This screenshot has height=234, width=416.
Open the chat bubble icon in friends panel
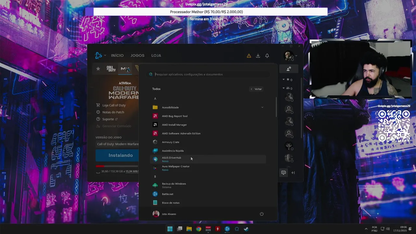(x=284, y=173)
